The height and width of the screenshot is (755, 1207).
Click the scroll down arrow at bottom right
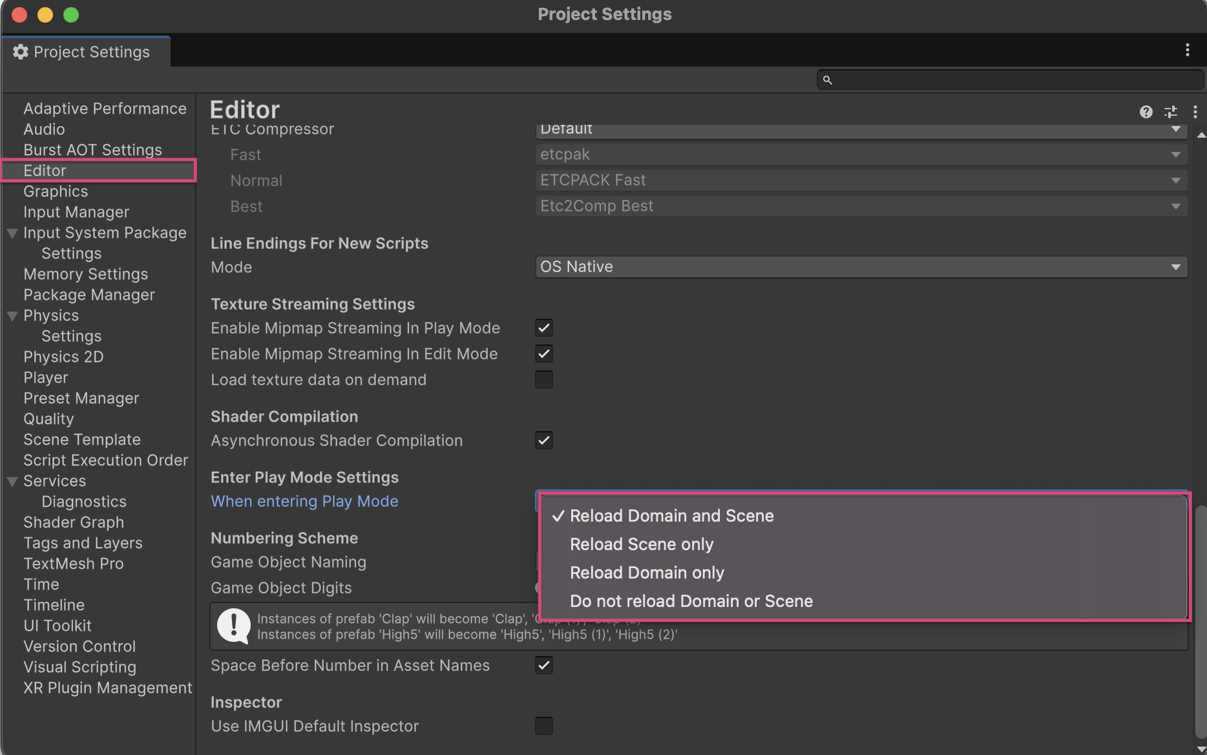tap(1201, 749)
